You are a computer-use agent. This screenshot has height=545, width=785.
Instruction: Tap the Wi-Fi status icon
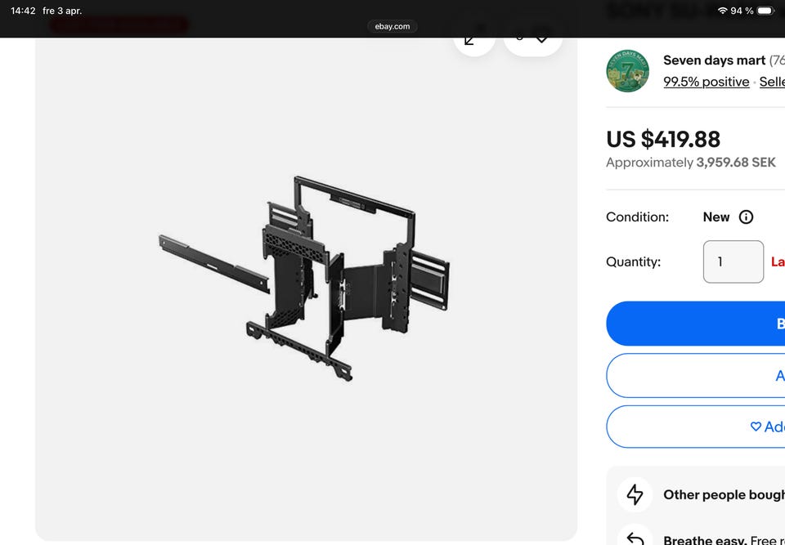click(x=722, y=11)
